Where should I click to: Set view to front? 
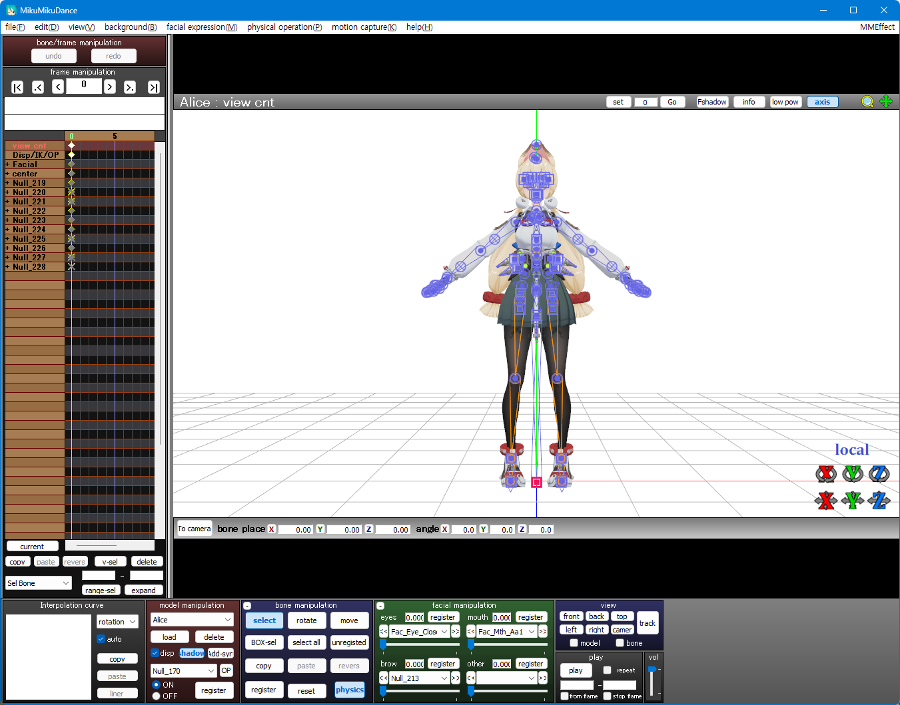572,616
